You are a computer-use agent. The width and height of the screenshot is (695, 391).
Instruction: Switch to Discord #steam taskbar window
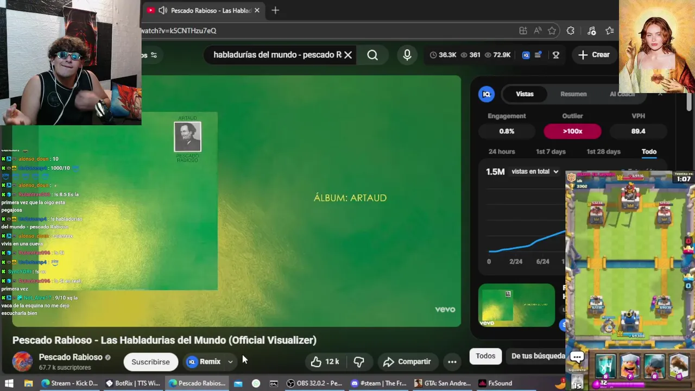(x=378, y=383)
